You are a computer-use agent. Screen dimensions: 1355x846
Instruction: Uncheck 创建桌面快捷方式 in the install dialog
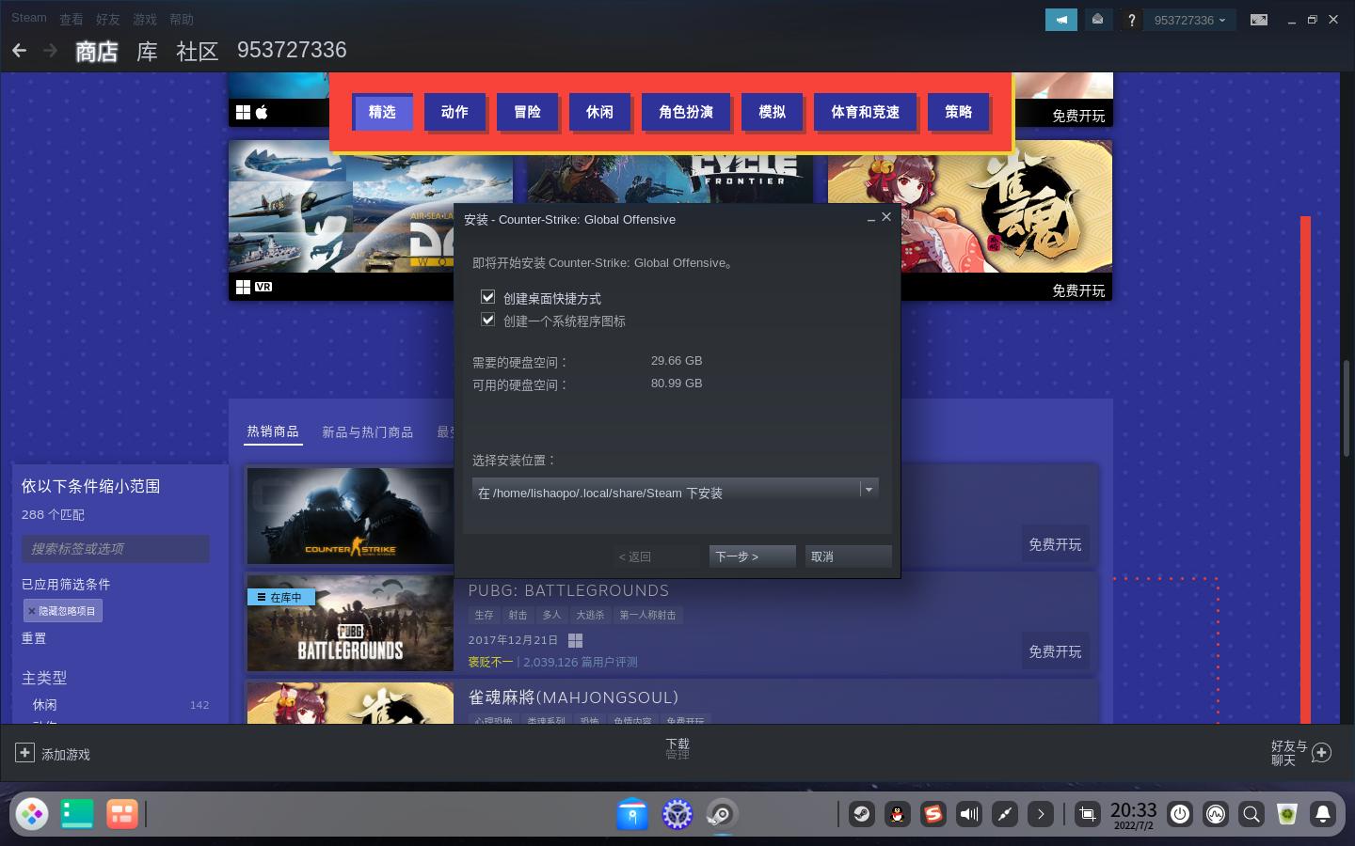[x=488, y=297]
